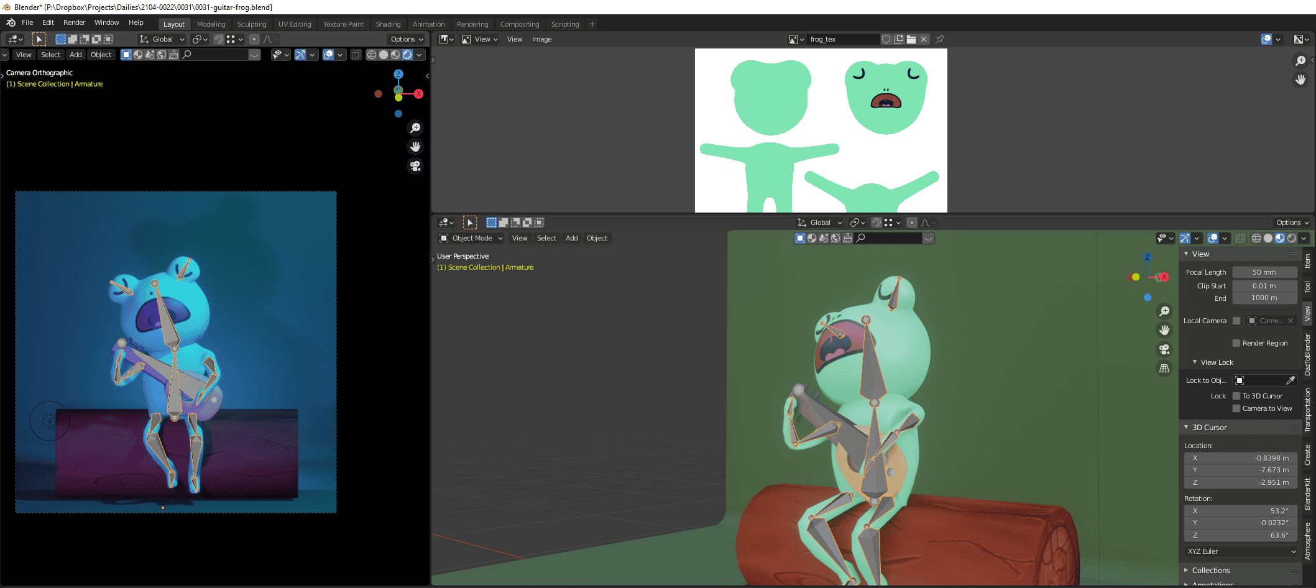Screen dimensions: 1316x588
Task: Enable the Render Region checkbox
Action: (1236, 343)
